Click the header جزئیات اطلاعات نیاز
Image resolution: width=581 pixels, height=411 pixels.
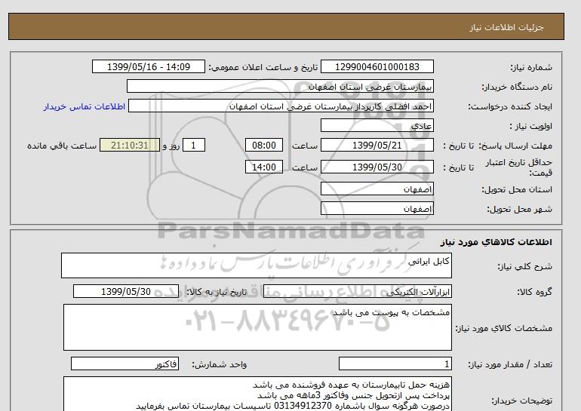506,27
